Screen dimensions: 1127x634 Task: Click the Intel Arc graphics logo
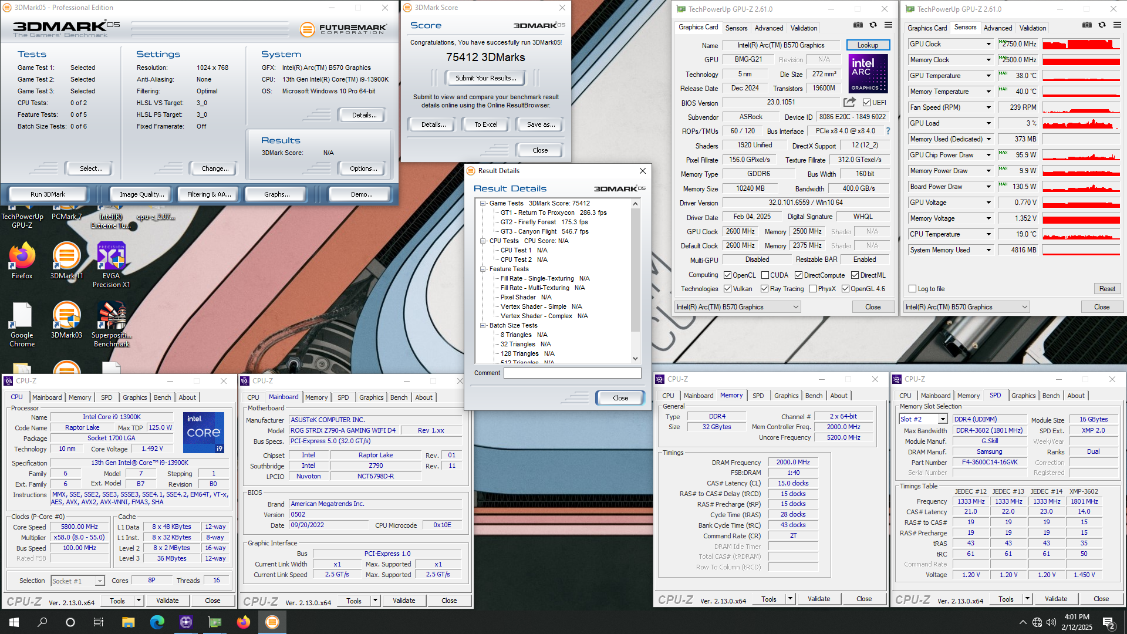(x=868, y=74)
